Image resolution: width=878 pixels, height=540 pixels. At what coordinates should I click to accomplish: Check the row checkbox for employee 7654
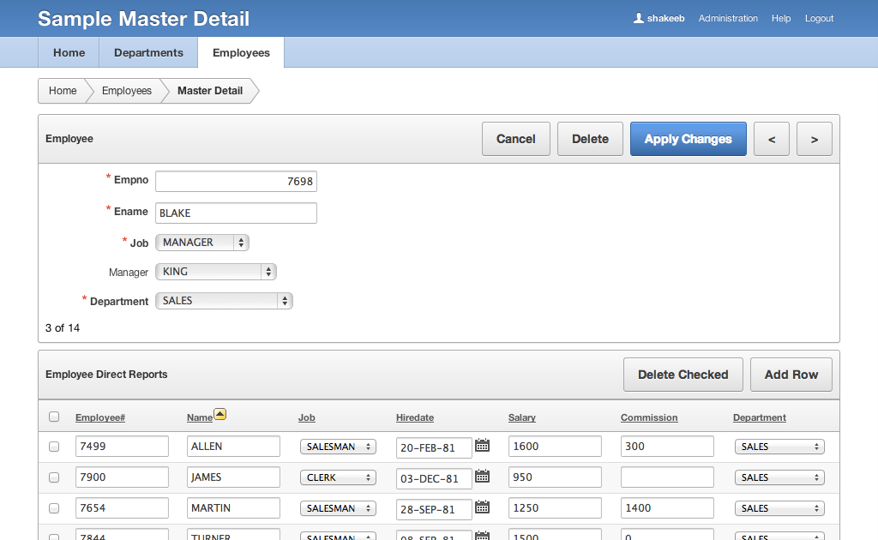click(x=54, y=508)
